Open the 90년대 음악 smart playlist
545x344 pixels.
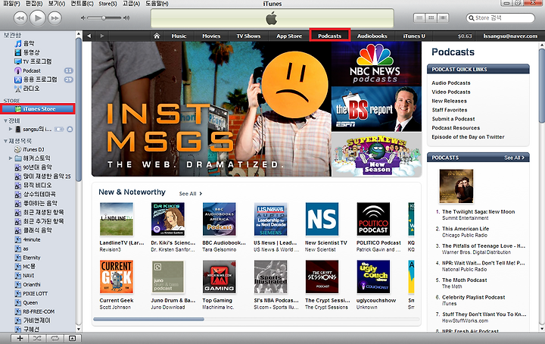(38, 167)
